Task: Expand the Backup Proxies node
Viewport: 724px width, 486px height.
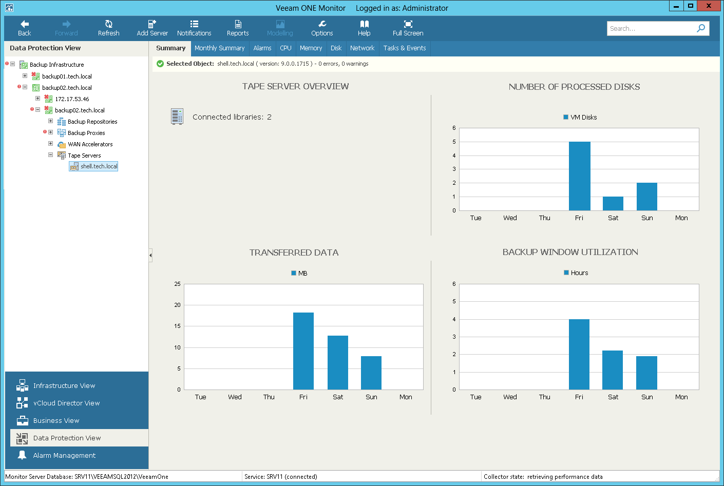Action: tap(50, 132)
